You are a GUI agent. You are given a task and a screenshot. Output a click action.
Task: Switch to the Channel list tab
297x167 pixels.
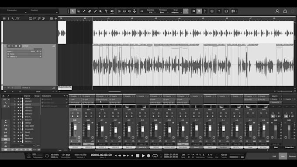[27, 96]
